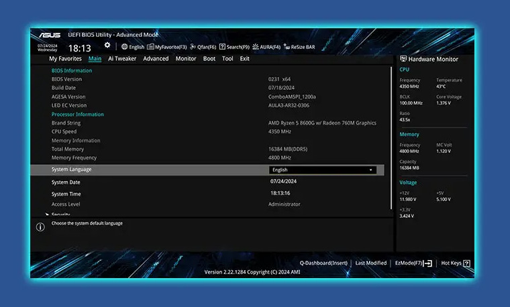Viewport: 510px width, 307px height.
Task: Open Qfan(F6) fan control
Action: [x=203, y=47]
